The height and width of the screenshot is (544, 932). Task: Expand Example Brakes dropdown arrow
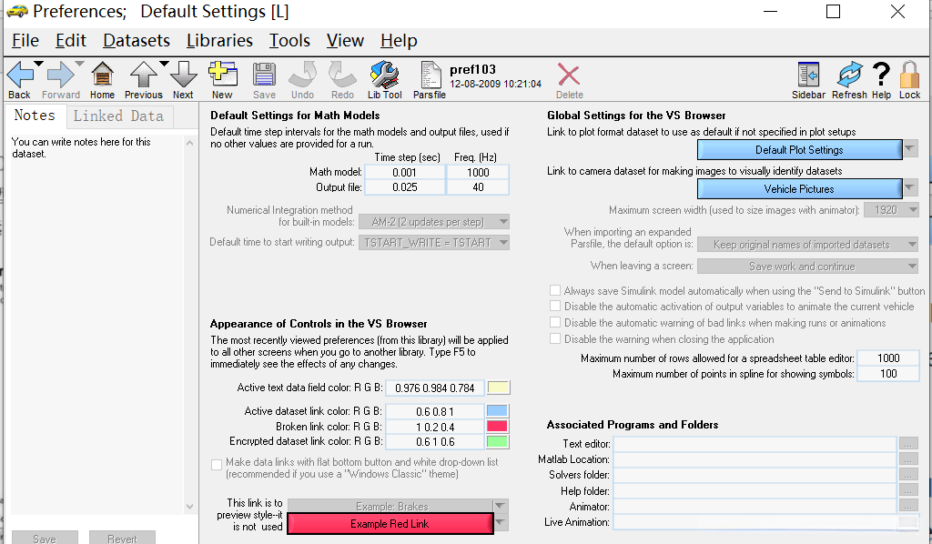coord(501,506)
